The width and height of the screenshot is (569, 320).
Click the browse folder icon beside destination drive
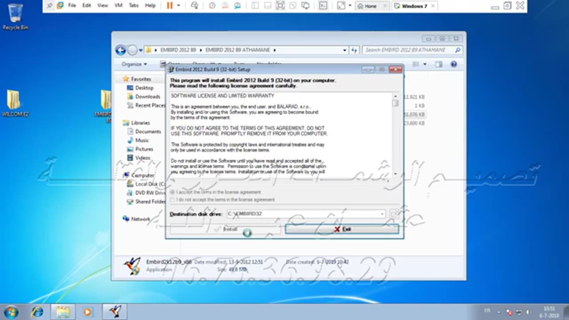(x=394, y=214)
